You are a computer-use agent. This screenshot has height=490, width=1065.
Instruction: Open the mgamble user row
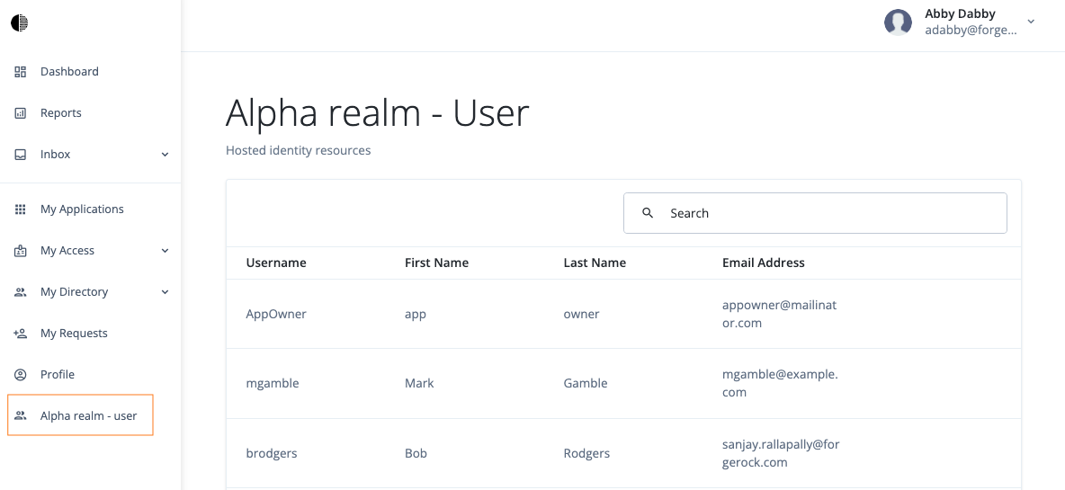[x=623, y=383]
